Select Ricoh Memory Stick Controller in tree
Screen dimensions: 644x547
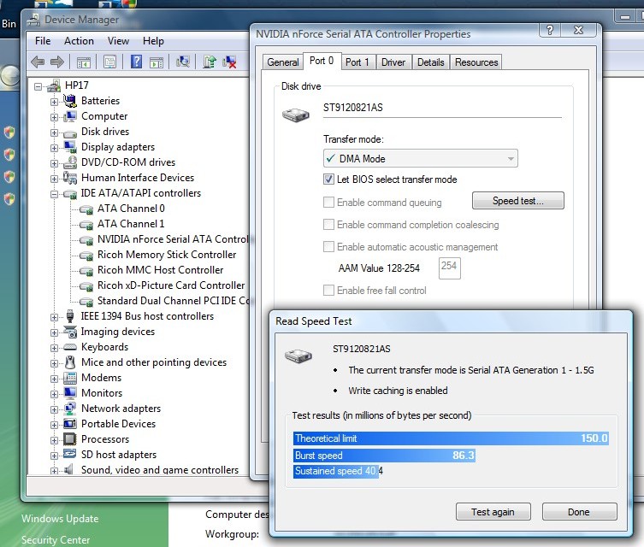tap(167, 255)
